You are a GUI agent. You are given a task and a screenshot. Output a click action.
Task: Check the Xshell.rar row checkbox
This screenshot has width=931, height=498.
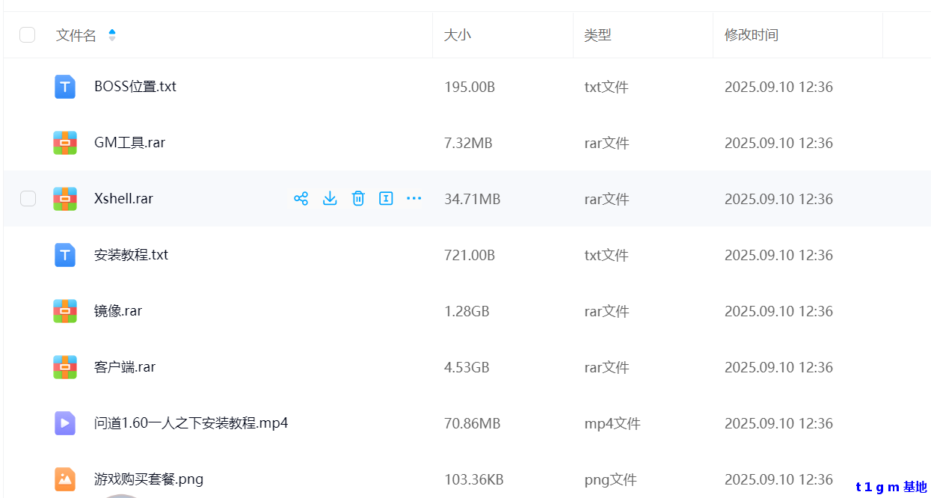pyautogui.click(x=28, y=198)
